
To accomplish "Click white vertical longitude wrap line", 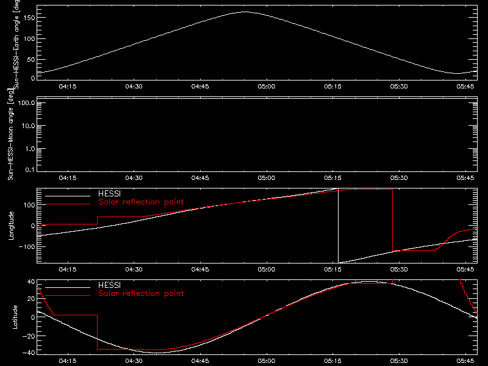I will (x=339, y=226).
